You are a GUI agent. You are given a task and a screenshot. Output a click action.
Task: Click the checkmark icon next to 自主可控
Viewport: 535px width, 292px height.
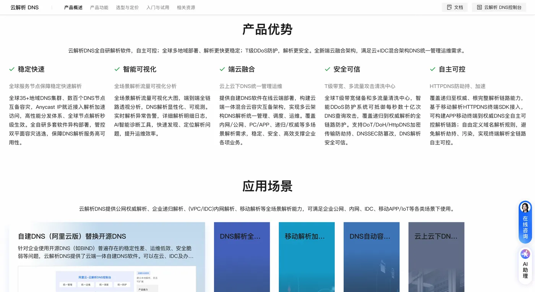[433, 69]
